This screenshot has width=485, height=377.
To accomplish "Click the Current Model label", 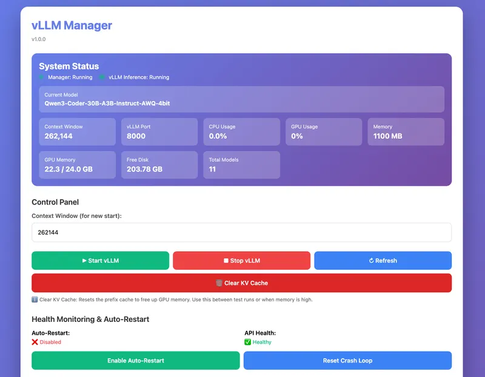I will pos(61,95).
